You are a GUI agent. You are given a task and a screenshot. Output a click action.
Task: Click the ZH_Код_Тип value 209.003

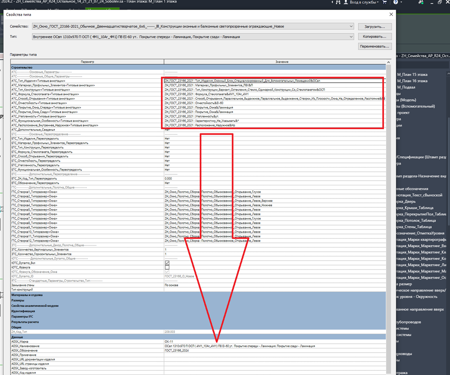click(275, 332)
